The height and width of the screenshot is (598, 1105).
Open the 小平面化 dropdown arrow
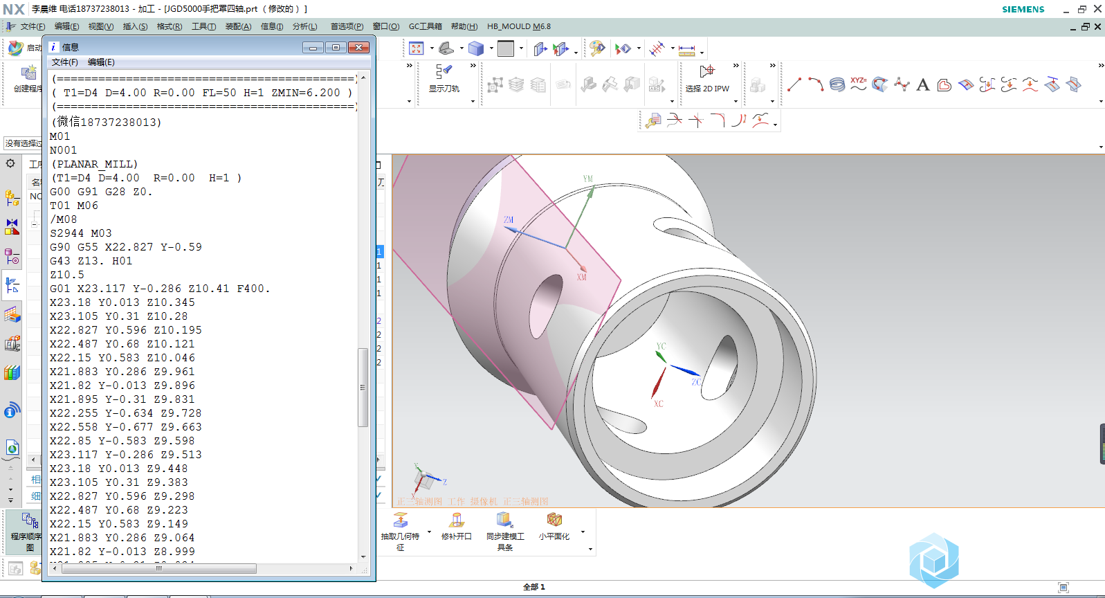pos(583,532)
